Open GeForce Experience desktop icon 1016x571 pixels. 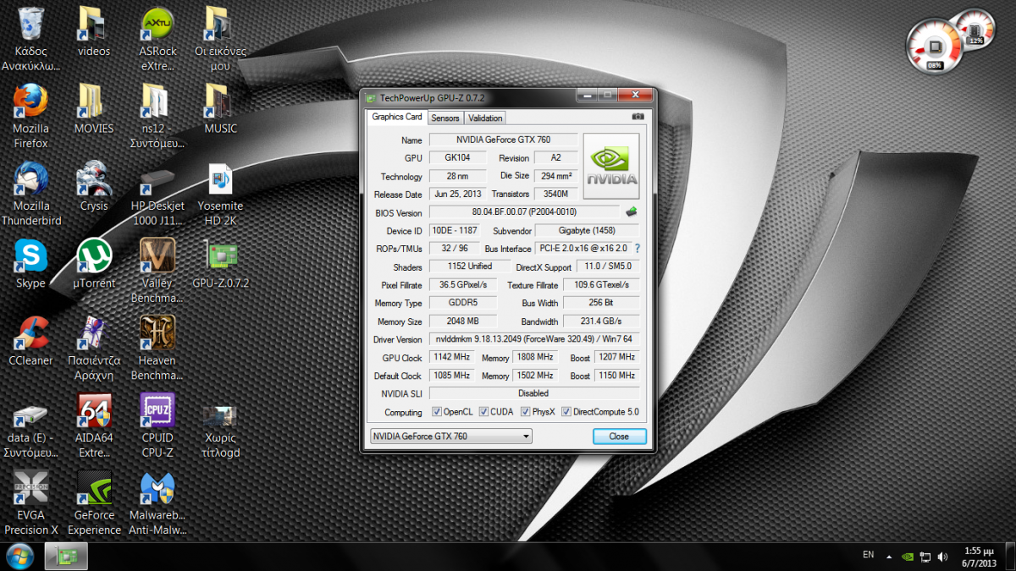click(x=94, y=502)
